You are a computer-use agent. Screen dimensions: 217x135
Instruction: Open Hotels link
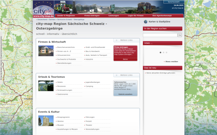(x=60, y=82)
